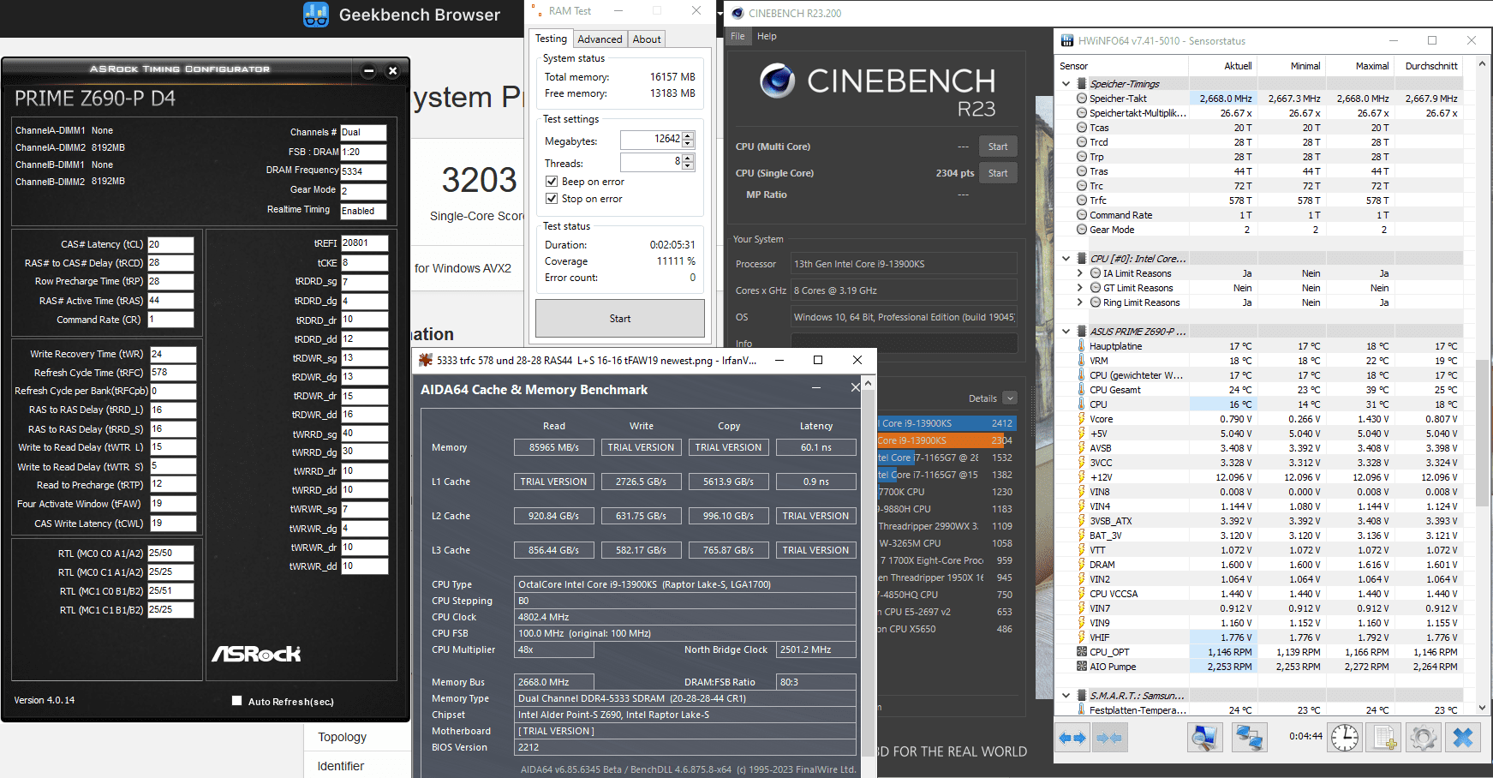Click the DRAM Frequency value field
This screenshot has height=778, width=1493.
pos(363,171)
